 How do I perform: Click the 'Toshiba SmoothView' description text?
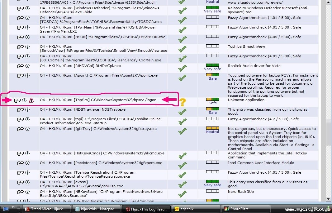point(246,47)
